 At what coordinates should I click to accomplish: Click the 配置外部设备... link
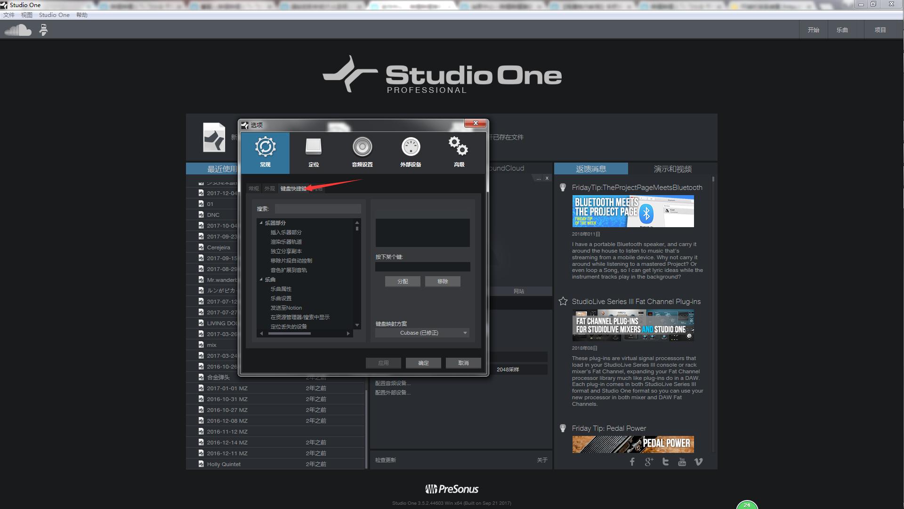tap(393, 393)
